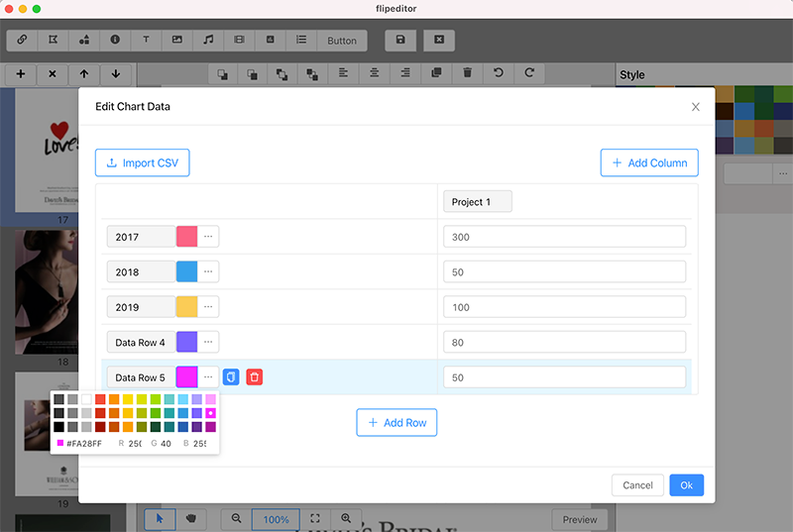Click the save disk icon
This screenshot has width=793, height=532.
pos(400,40)
